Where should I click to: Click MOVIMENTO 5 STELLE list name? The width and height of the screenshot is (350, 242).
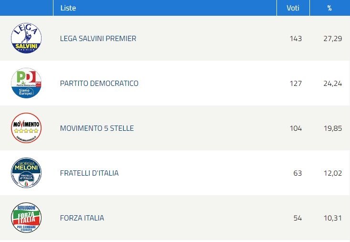tap(97, 128)
